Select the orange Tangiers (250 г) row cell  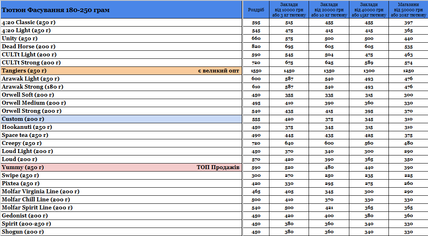point(121,71)
